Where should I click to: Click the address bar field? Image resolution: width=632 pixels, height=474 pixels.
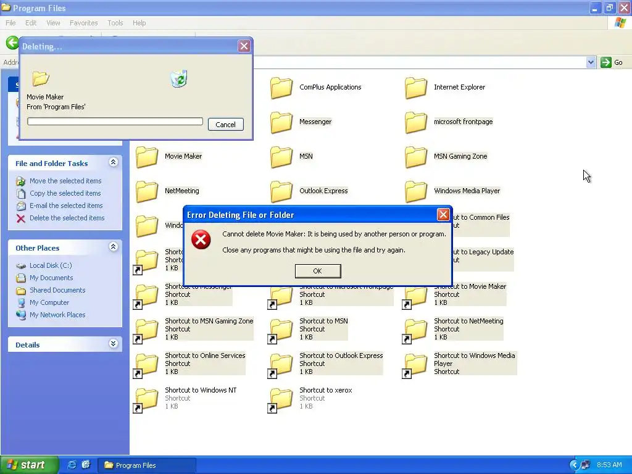click(419, 62)
